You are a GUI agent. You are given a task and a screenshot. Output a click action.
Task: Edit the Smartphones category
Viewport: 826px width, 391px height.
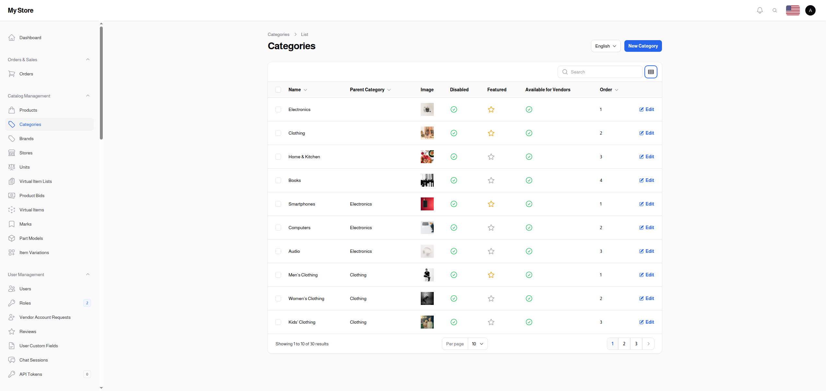click(646, 204)
